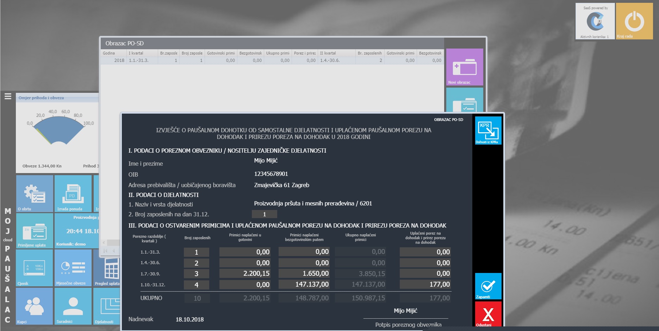Create a new form via Novi obrazac
The image size is (659, 331).
point(465,67)
